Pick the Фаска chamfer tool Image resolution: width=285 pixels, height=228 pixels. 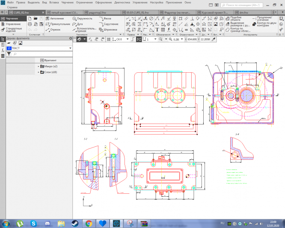click(106, 19)
